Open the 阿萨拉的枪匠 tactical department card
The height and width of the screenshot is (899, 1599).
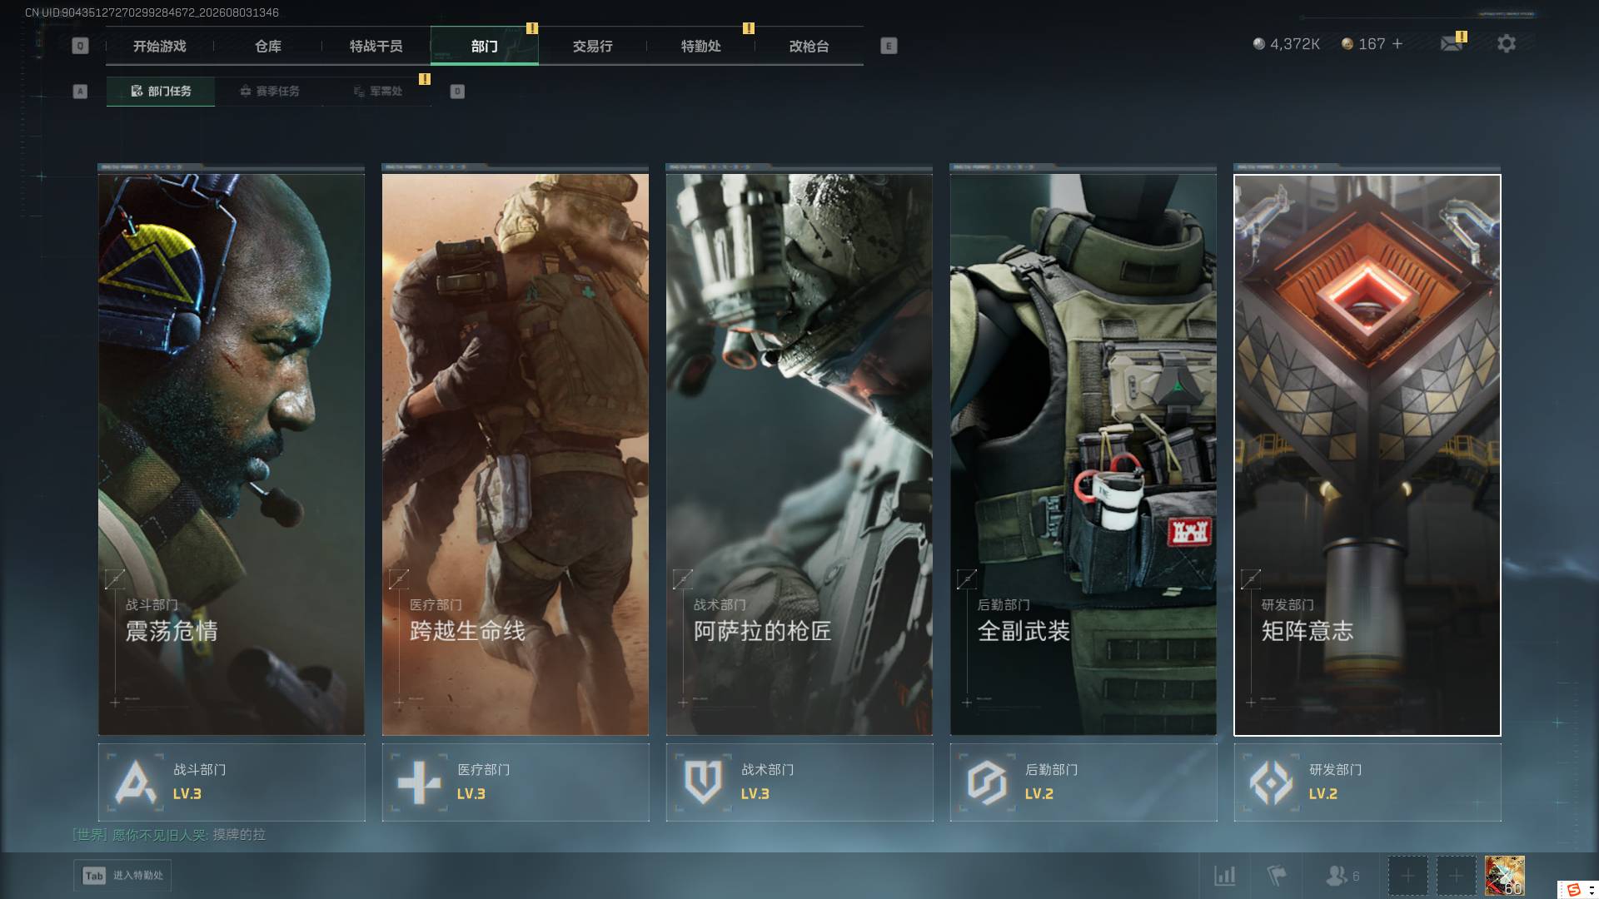click(799, 454)
